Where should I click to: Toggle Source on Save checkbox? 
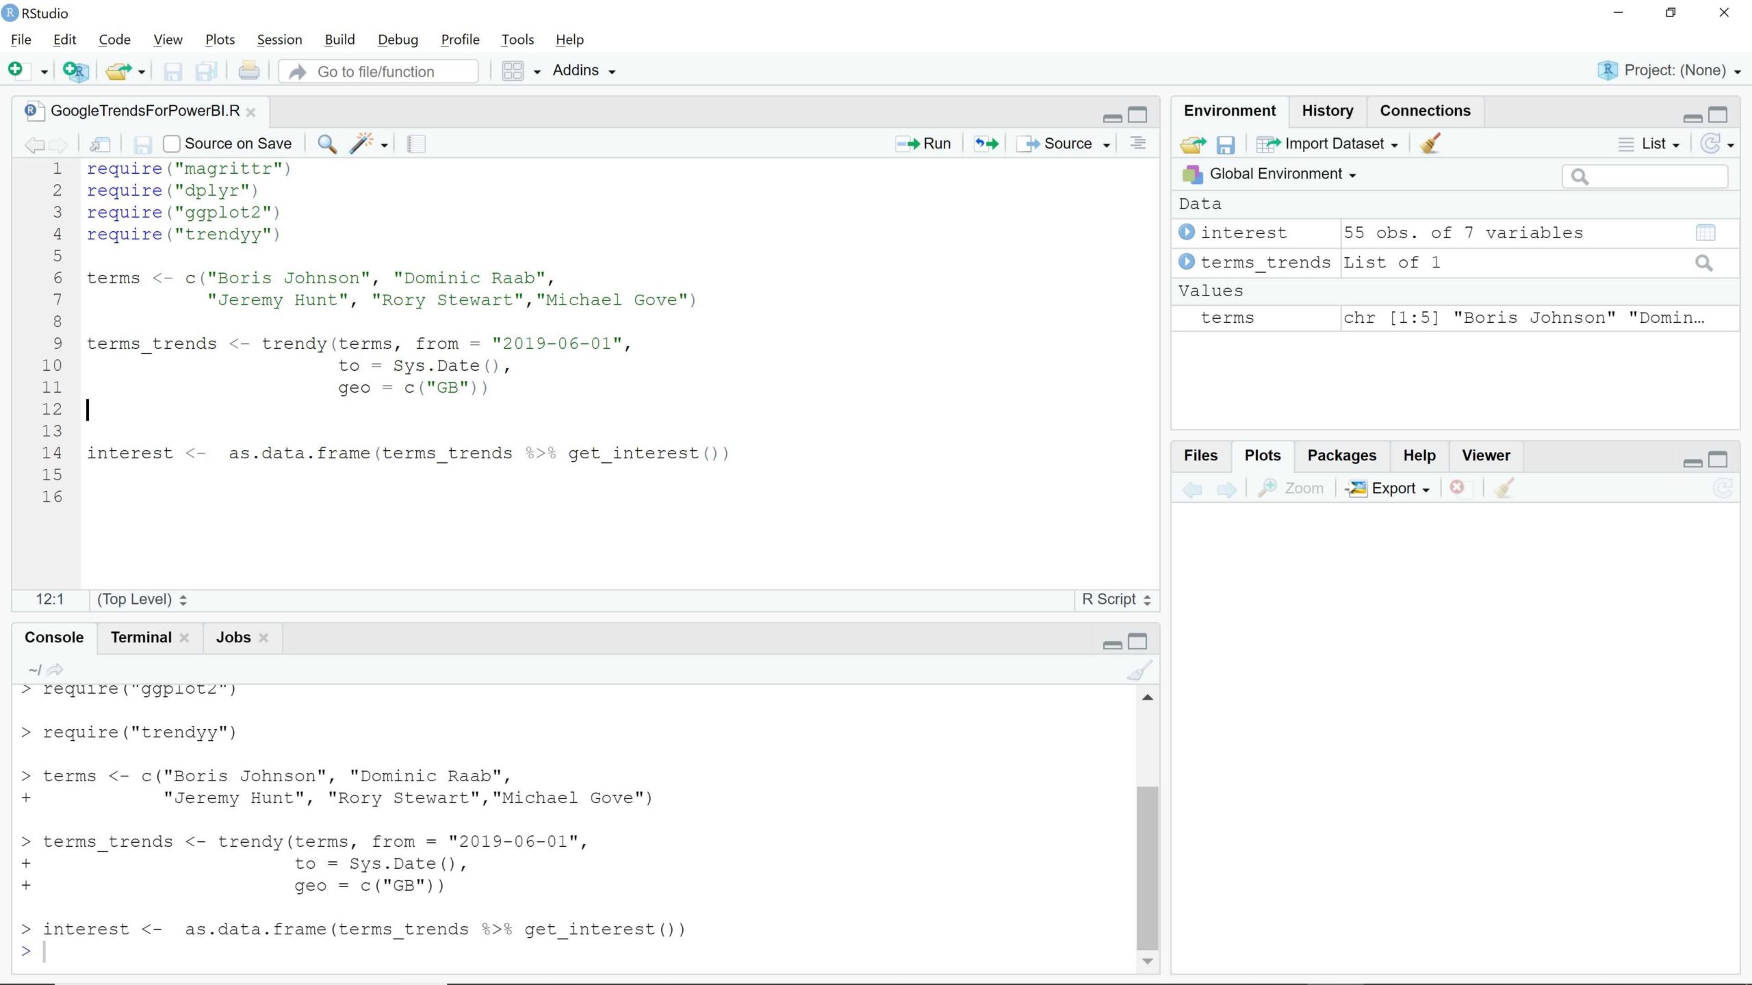point(171,144)
